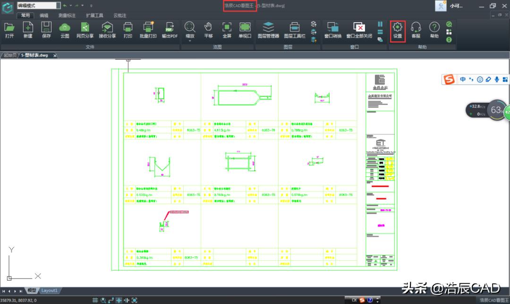Screen dimensions: 510x304
Task: Click the application logo menu button
Action: coord(8,7)
